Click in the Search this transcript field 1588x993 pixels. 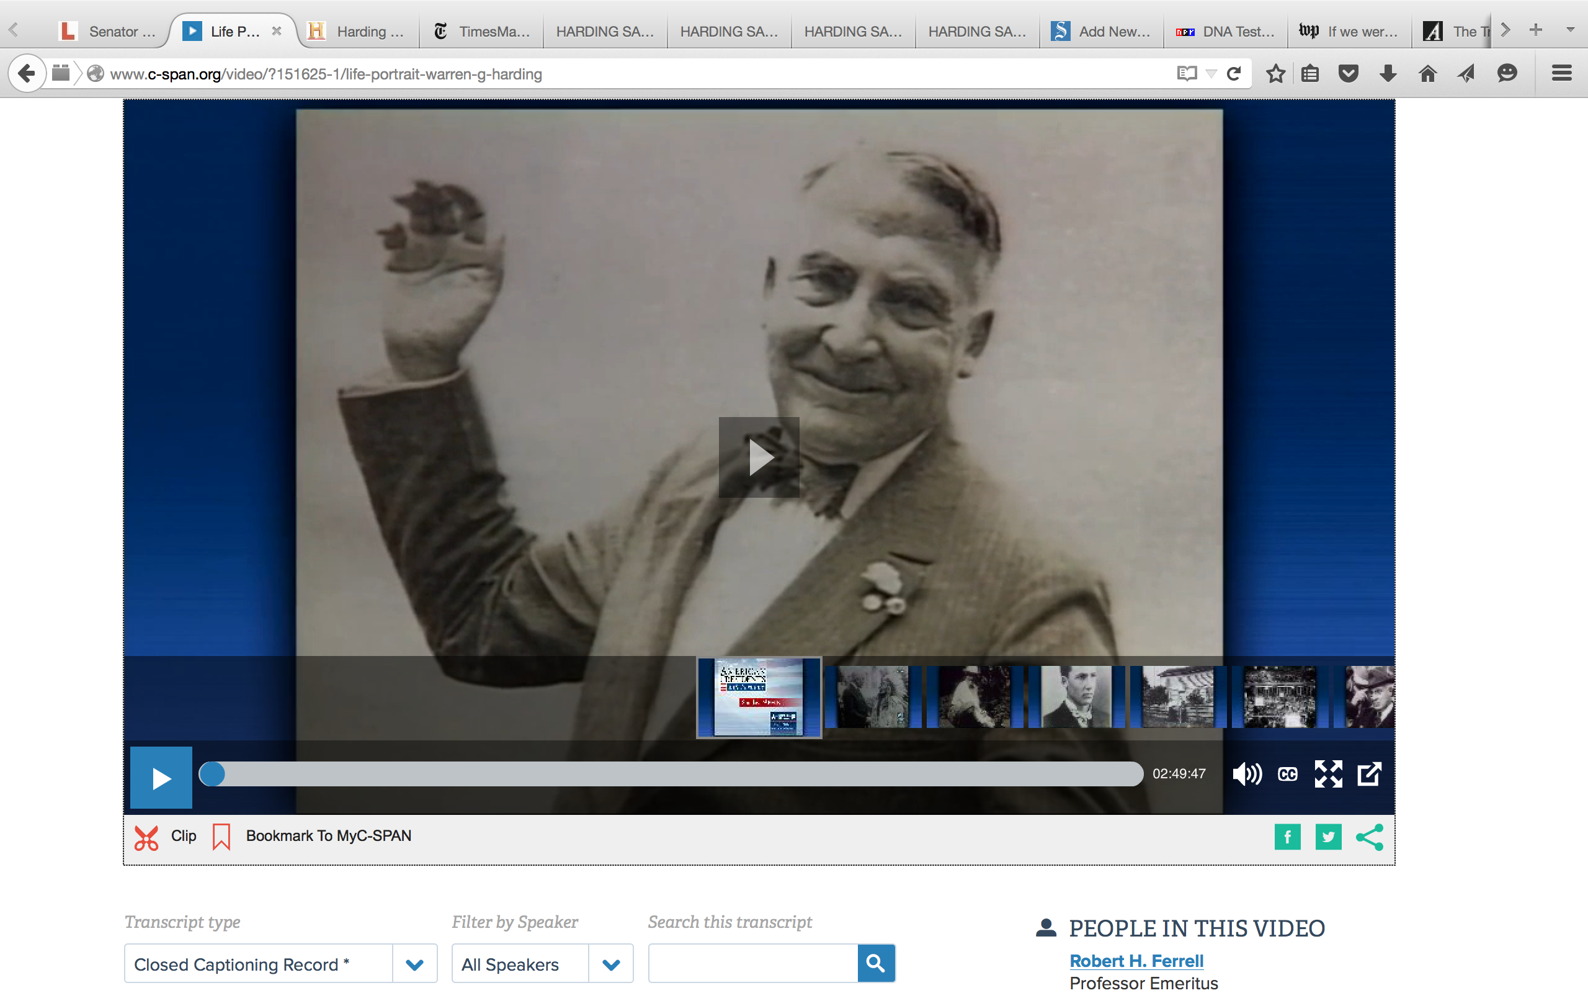[752, 963]
